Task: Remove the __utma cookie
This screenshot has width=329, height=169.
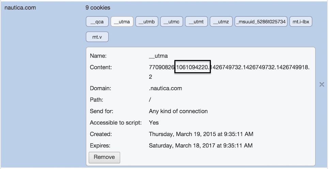Action: click(104, 157)
